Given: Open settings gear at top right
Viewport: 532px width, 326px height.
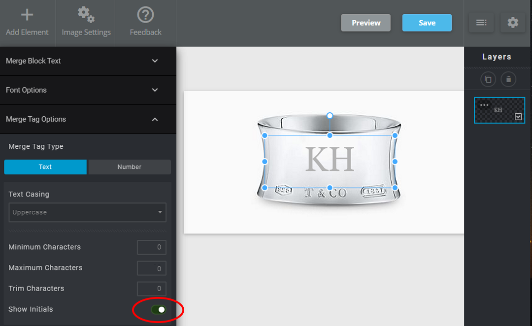Looking at the screenshot, I should point(513,23).
